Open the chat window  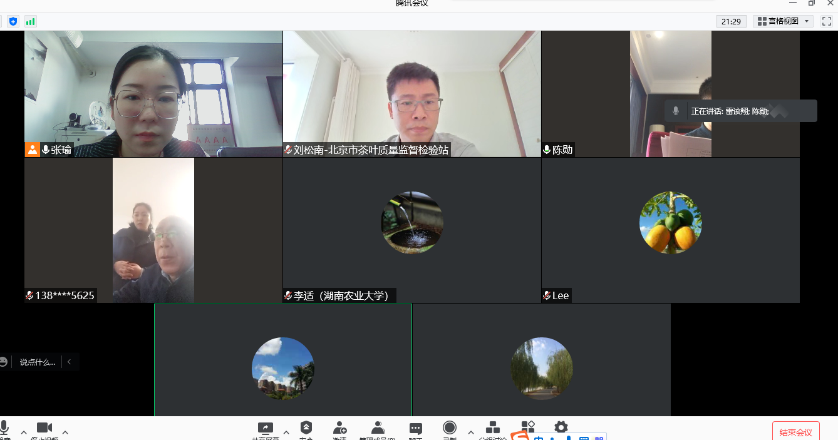[x=415, y=429]
